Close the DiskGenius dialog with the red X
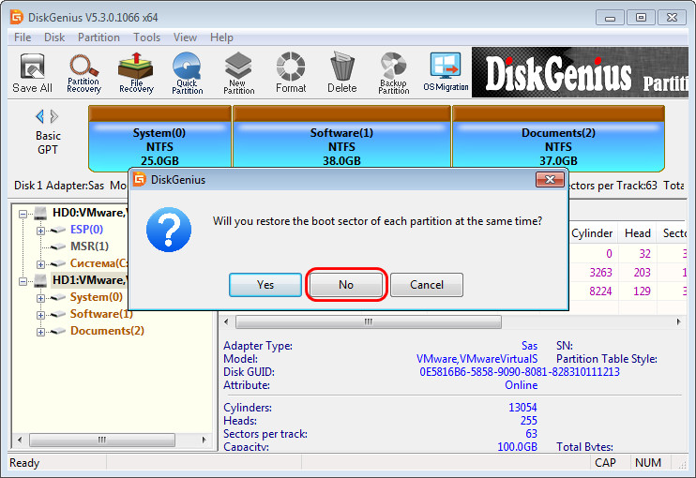 (550, 180)
